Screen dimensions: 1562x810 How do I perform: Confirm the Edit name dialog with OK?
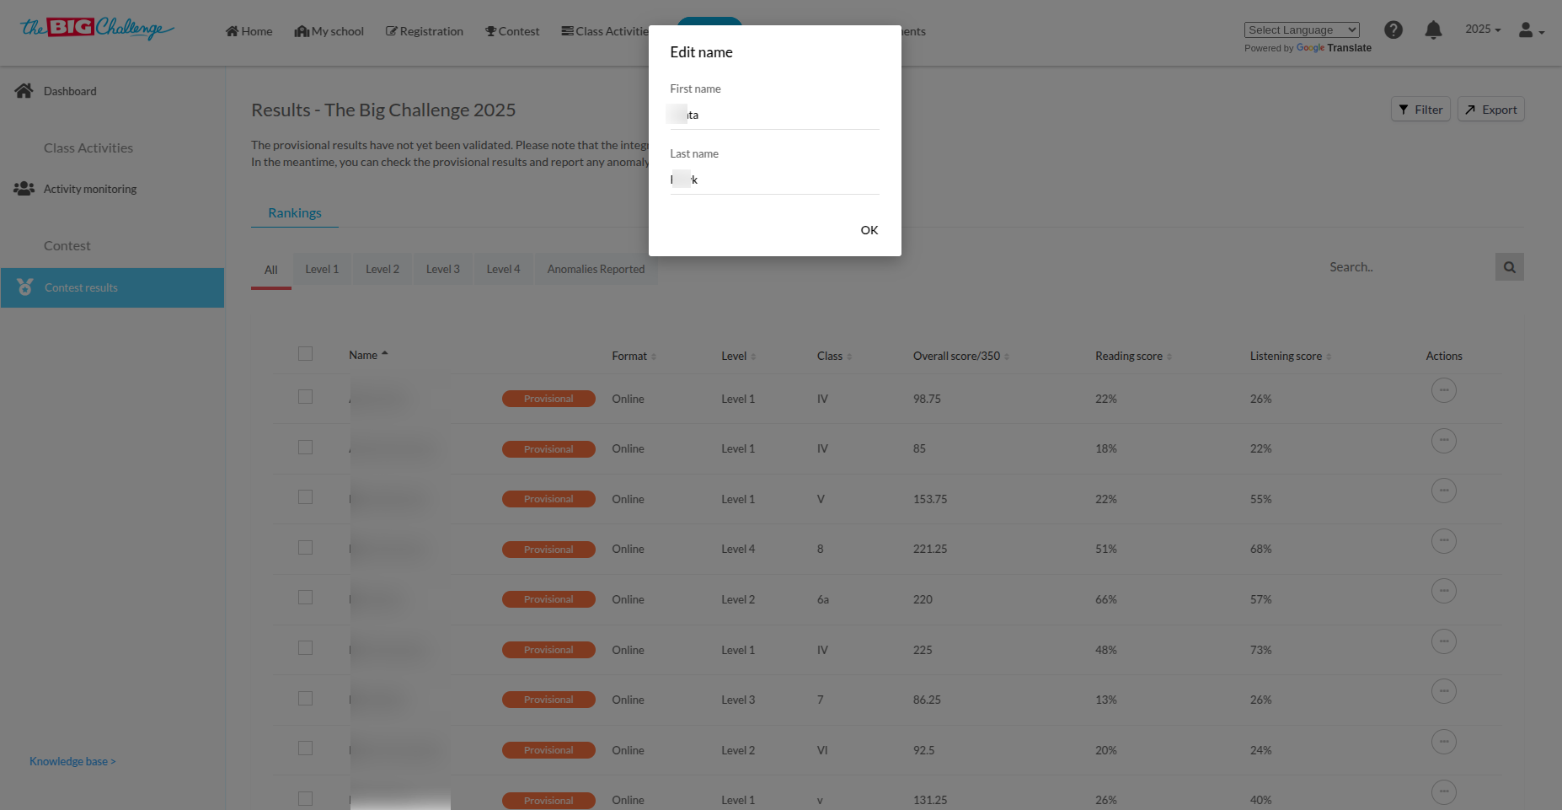coord(869,230)
